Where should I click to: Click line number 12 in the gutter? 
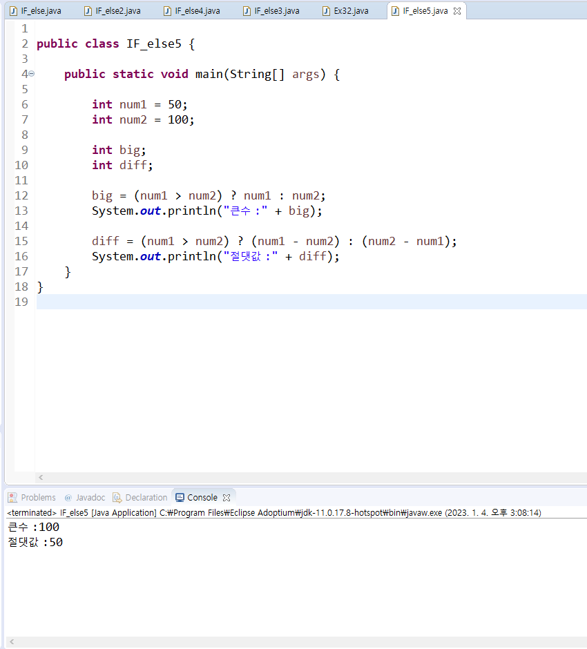pyautogui.click(x=21, y=195)
